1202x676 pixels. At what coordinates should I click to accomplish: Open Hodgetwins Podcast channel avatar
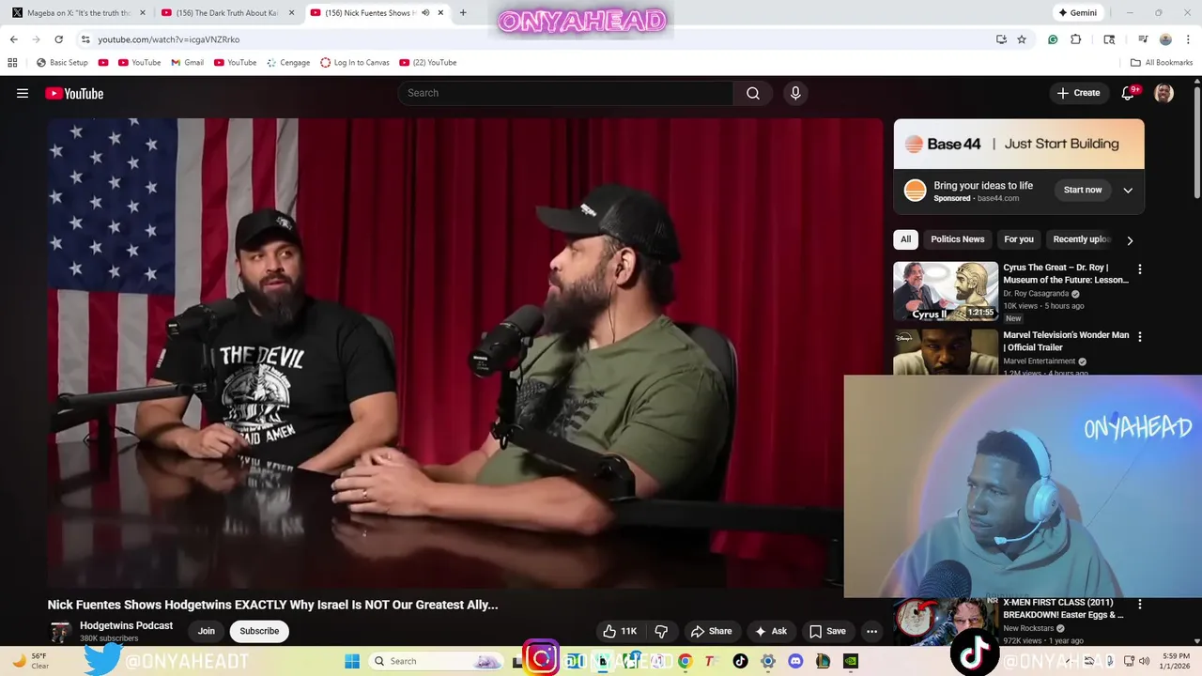(60, 631)
